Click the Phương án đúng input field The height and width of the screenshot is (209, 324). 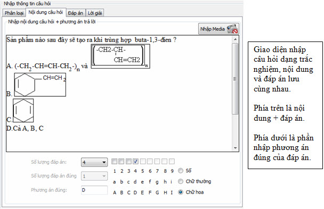[x=94, y=190]
